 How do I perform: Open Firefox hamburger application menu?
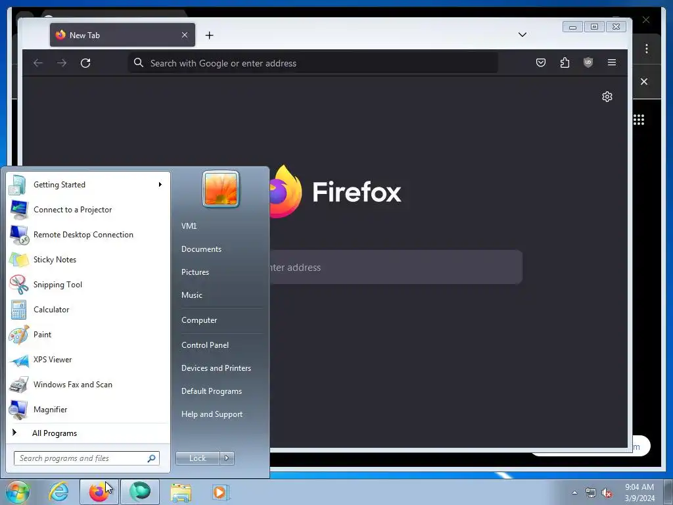[612, 62]
